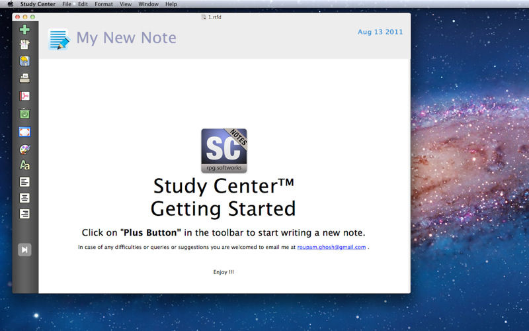Close the 1.rtfd window with the red button
This screenshot has height=331, width=529.
pos(18,17)
